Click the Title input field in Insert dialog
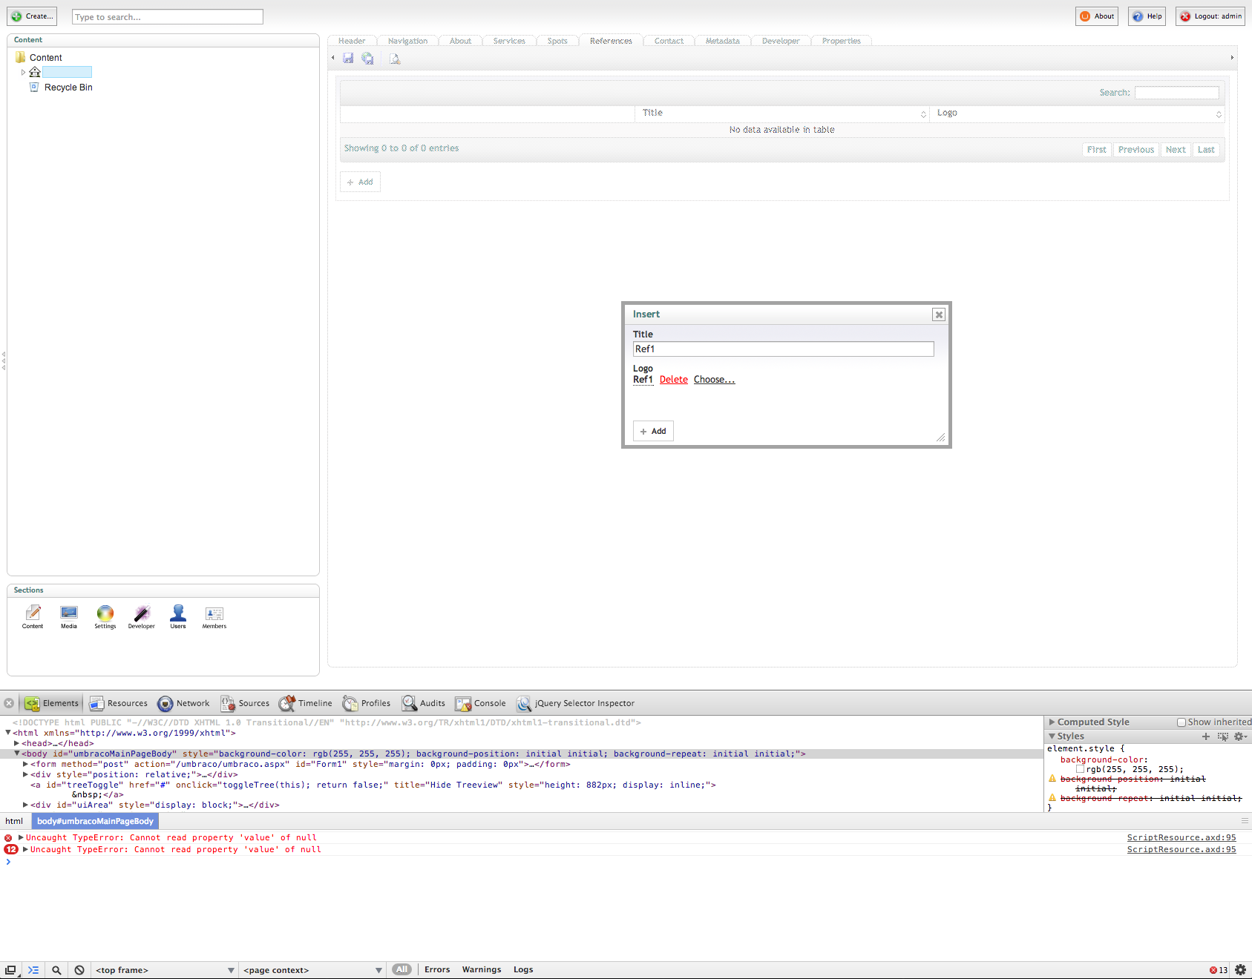 tap(783, 349)
